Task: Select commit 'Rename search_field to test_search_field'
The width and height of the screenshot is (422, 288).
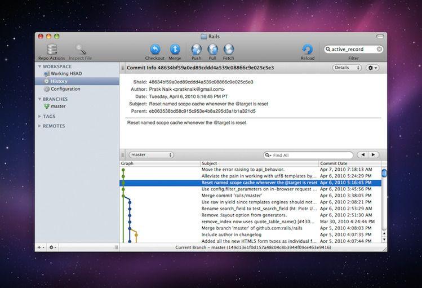Action: [x=250, y=209]
